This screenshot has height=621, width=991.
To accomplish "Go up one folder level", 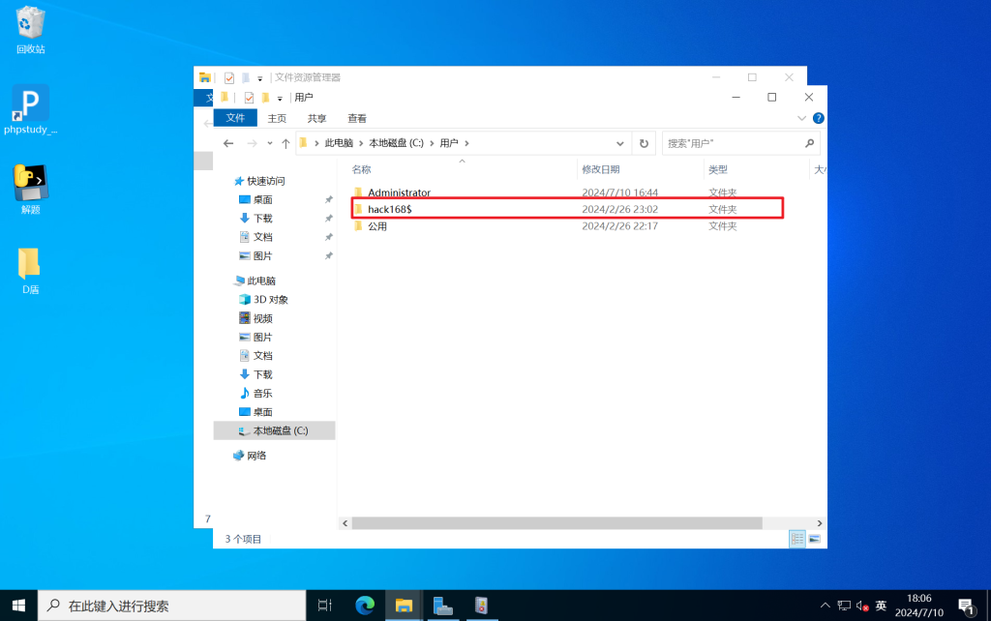I will tap(285, 143).
